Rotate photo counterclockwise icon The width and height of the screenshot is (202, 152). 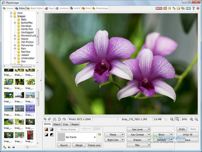click(45, 119)
